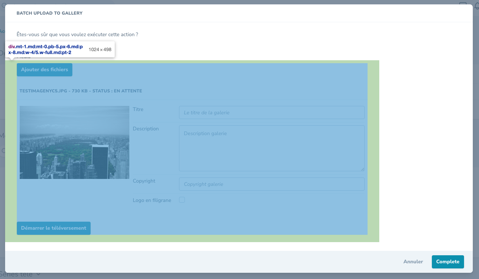Click the "Logo en filigrane" label text
Image resolution: width=479 pixels, height=279 pixels.
pos(152,200)
